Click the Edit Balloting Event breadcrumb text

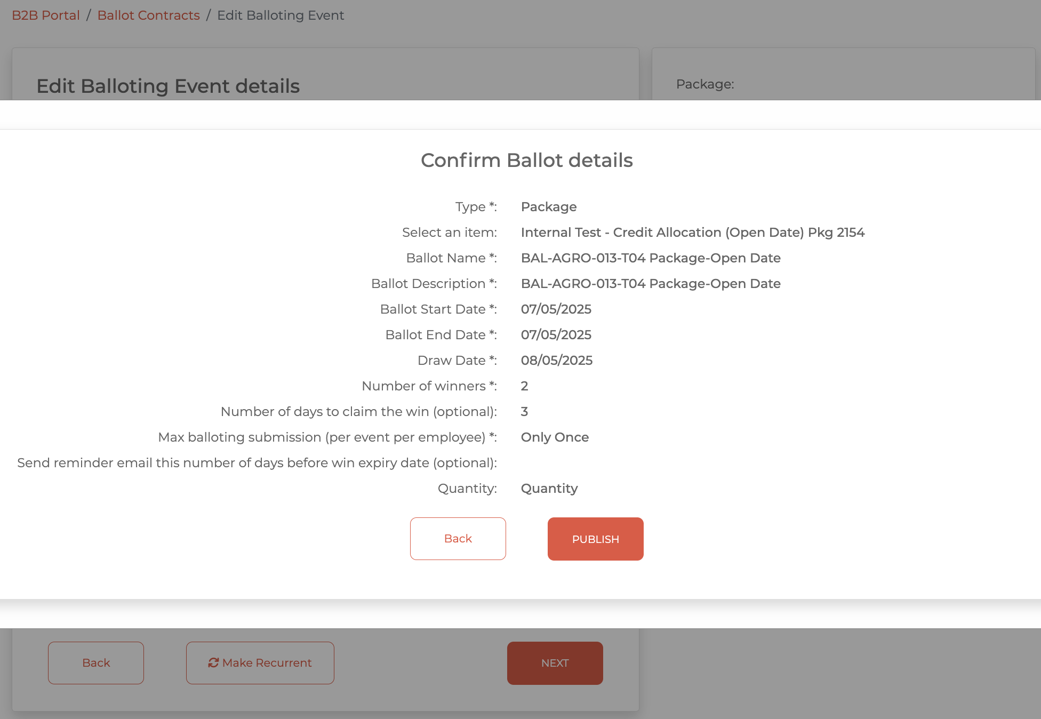(281, 15)
